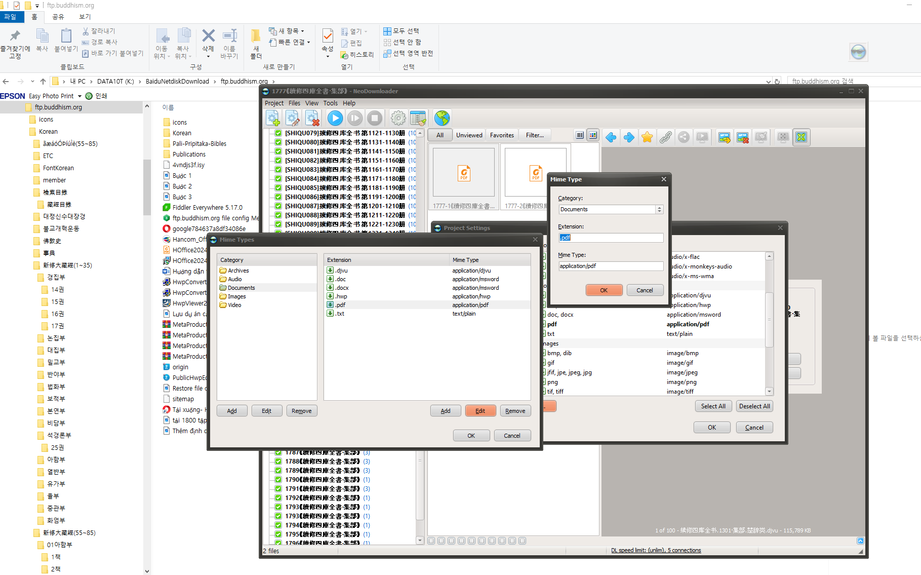
Task: Click the new project icon with green plus
Action: 273,119
